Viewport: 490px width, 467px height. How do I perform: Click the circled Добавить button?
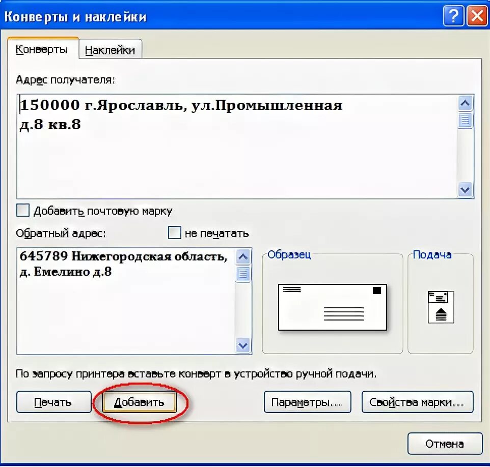140,401
